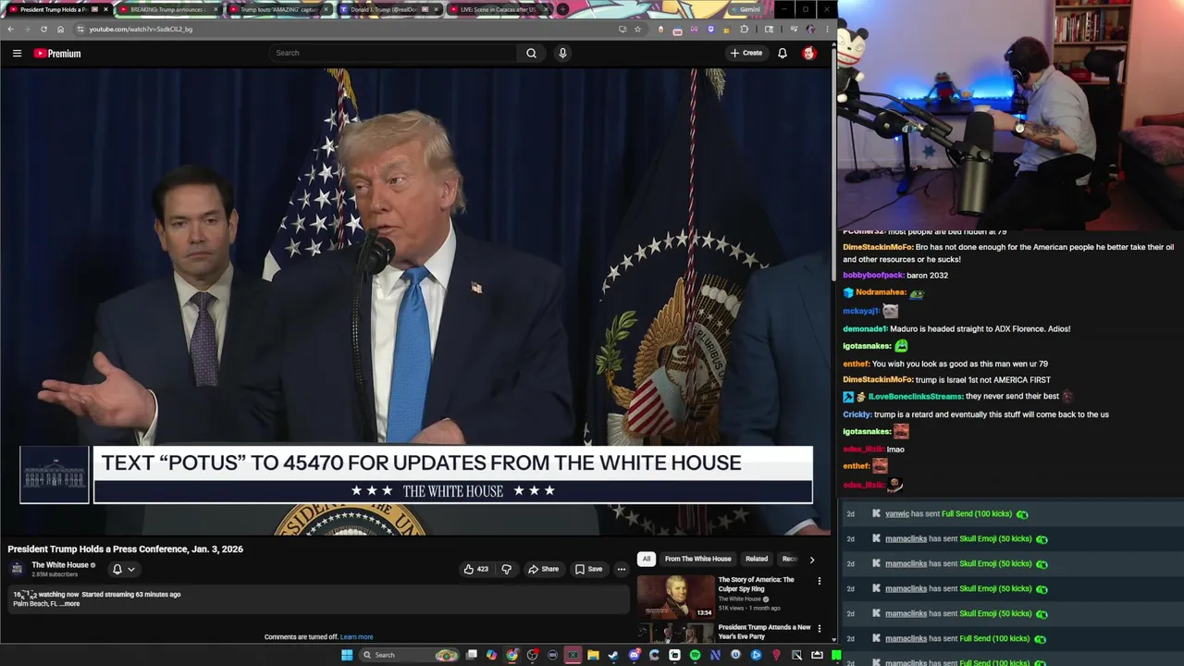This screenshot has width=1184, height=666.
Task: Reload the page in the browser
Action: pyautogui.click(x=43, y=29)
